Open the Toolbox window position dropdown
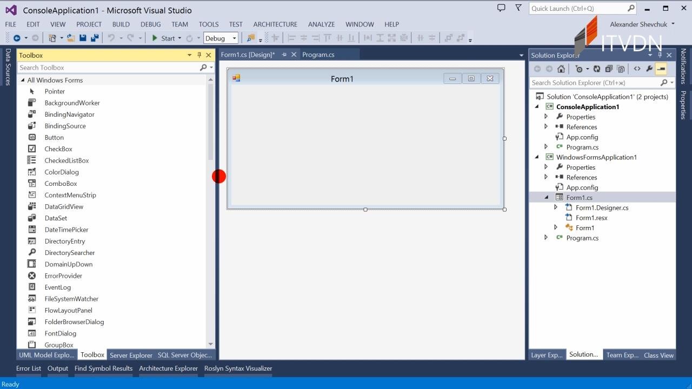Screen dimensions: 692x389 click(x=189, y=55)
